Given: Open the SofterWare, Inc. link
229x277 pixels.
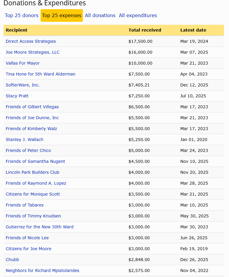Looking at the screenshot, I should pos(23,85).
